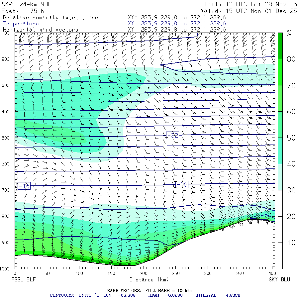Viewport: 299px width, 299px height.
Task: Click the 'SKY_BLU' endpoint label
Action: tap(279, 279)
